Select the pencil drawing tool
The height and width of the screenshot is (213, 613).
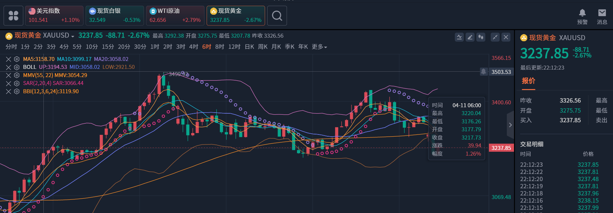(470, 37)
